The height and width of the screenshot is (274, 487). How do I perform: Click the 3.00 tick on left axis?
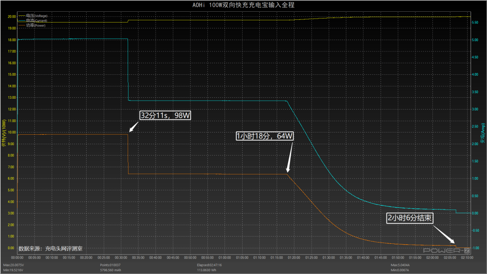[x=11, y=214]
